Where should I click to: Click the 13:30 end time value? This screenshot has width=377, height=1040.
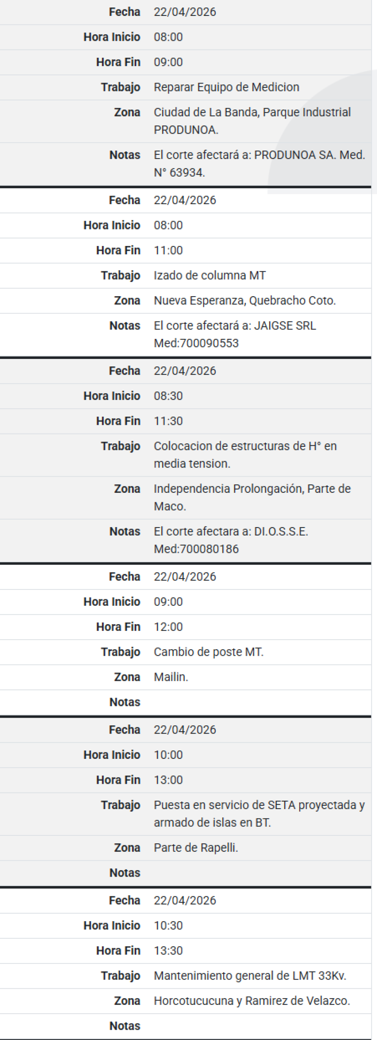coord(168,950)
